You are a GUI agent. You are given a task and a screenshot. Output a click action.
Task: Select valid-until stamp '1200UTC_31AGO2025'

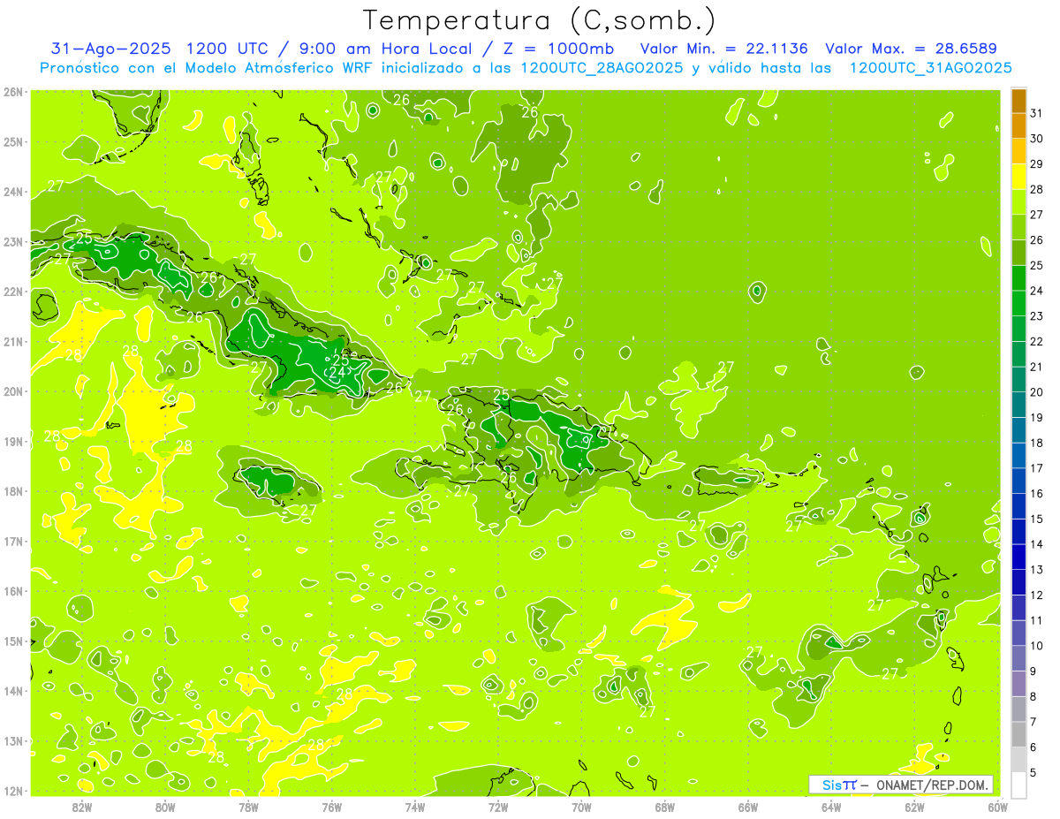click(x=930, y=68)
